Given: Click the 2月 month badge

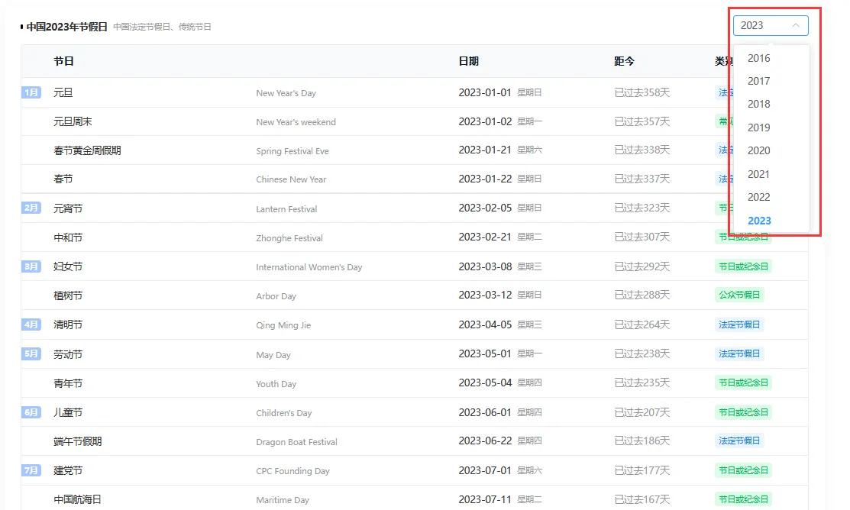Looking at the screenshot, I should click(31, 208).
